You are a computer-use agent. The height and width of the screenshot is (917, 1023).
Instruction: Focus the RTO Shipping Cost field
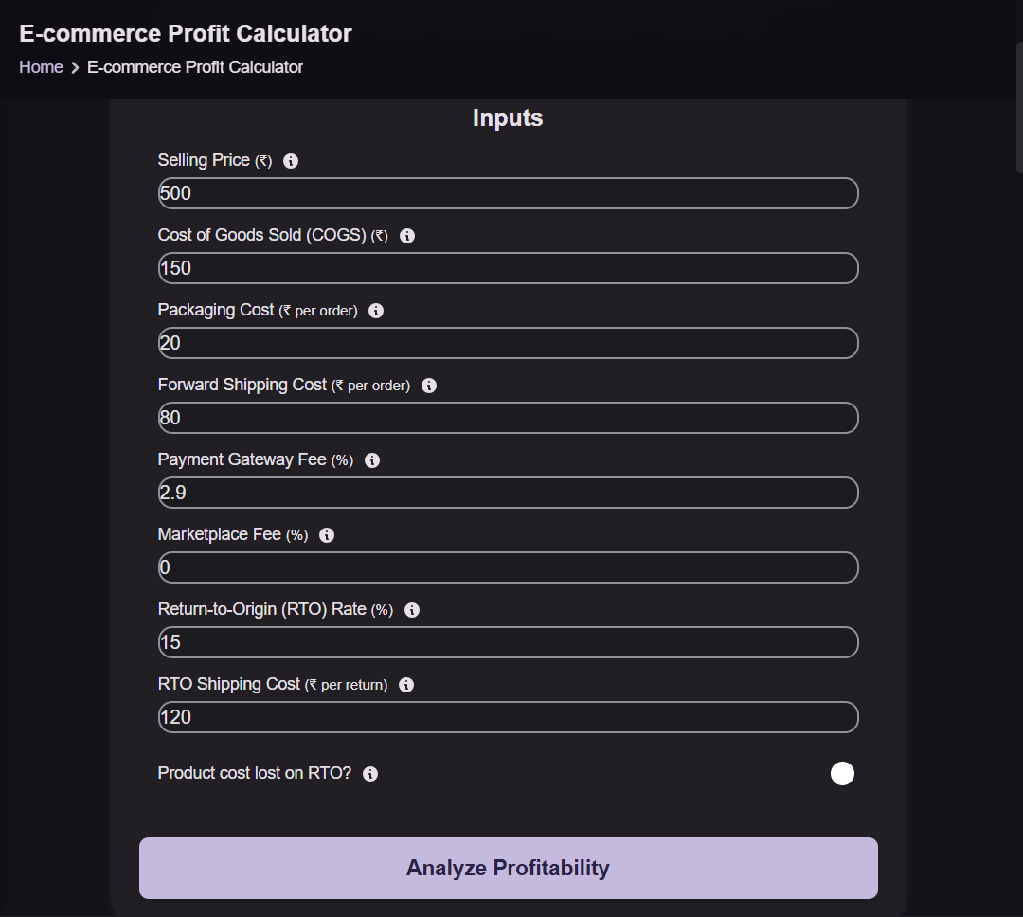(509, 717)
